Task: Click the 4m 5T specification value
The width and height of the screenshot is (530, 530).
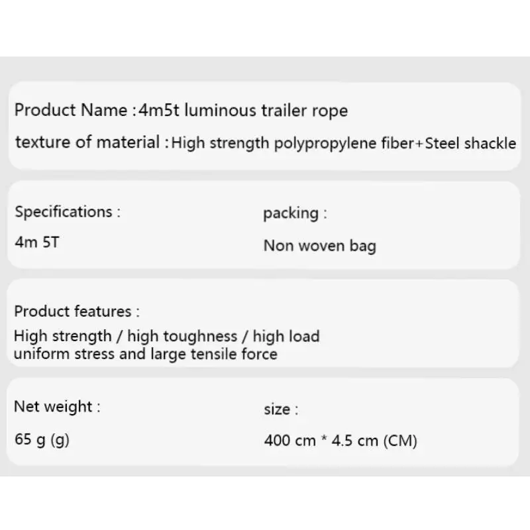Action: [37, 242]
